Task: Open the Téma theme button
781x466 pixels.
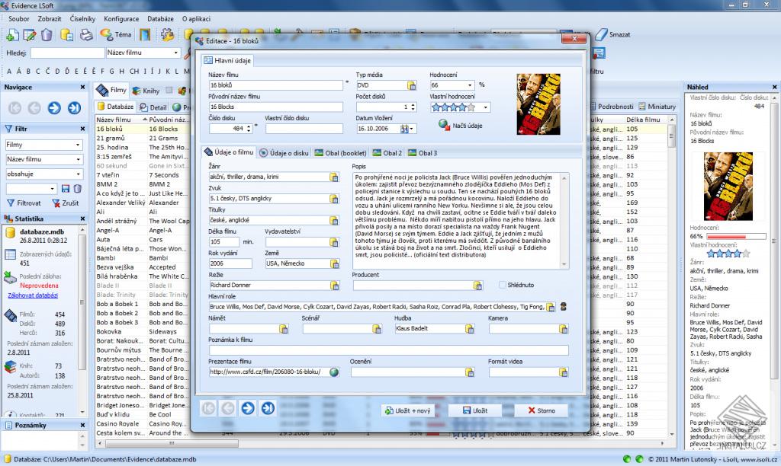Action: [116, 34]
